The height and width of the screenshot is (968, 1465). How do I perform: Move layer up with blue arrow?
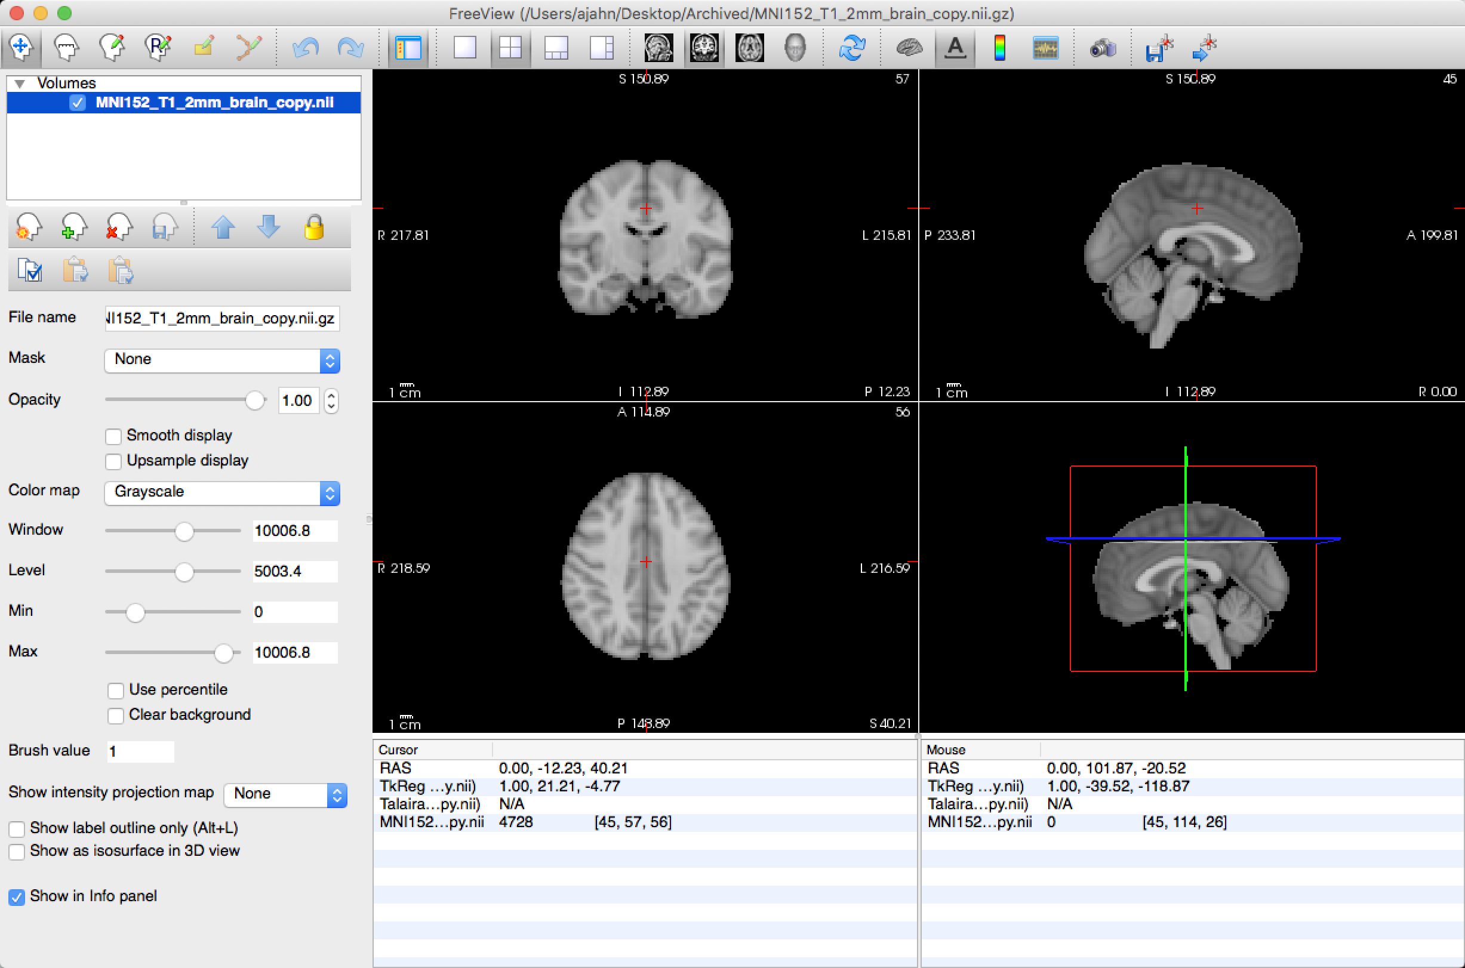[223, 227]
